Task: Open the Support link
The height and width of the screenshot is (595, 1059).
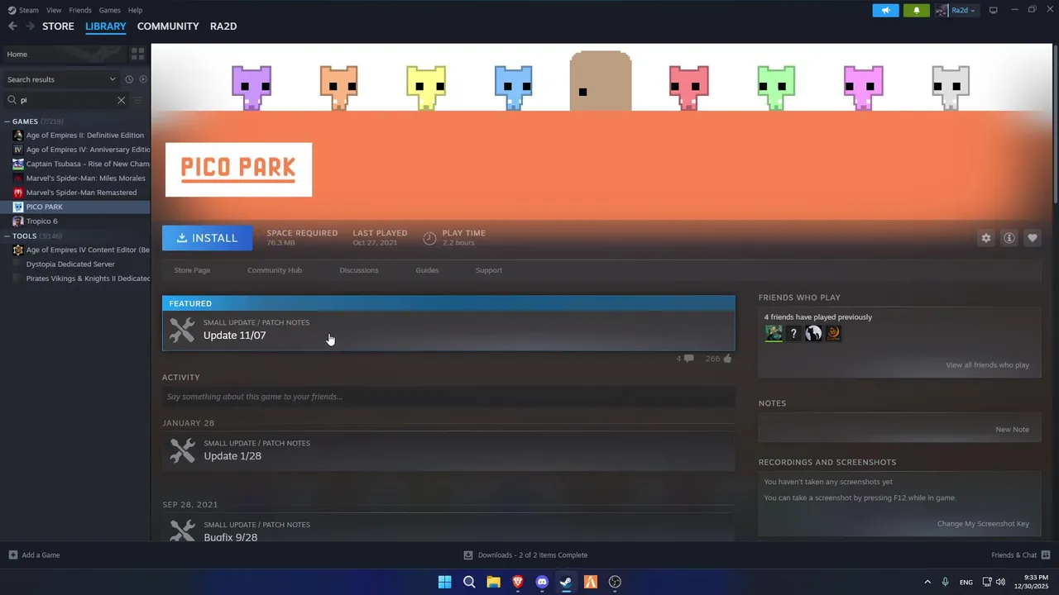Action: pos(489,270)
